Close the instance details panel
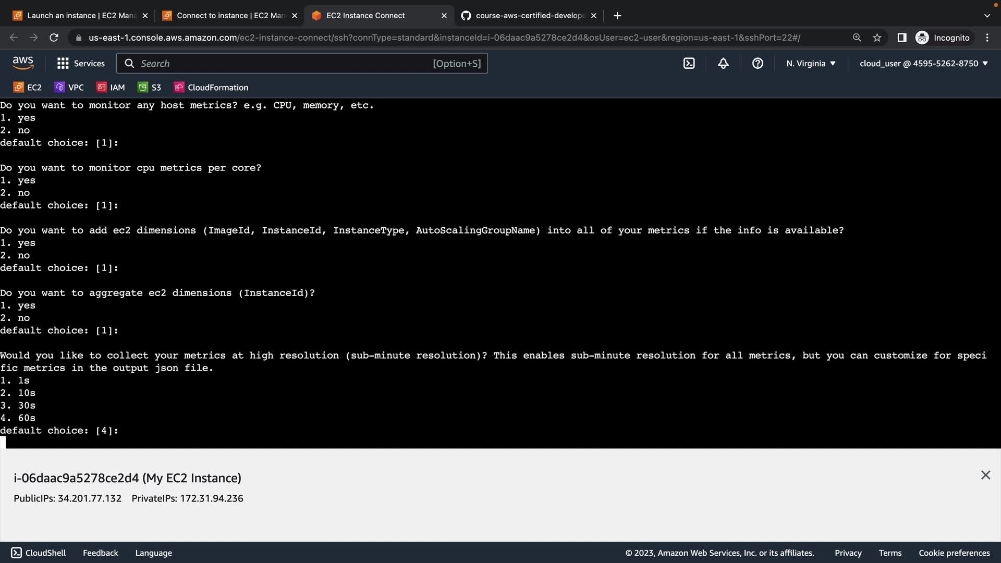The height and width of the screenshot is (563, 1001). point(985,475)
